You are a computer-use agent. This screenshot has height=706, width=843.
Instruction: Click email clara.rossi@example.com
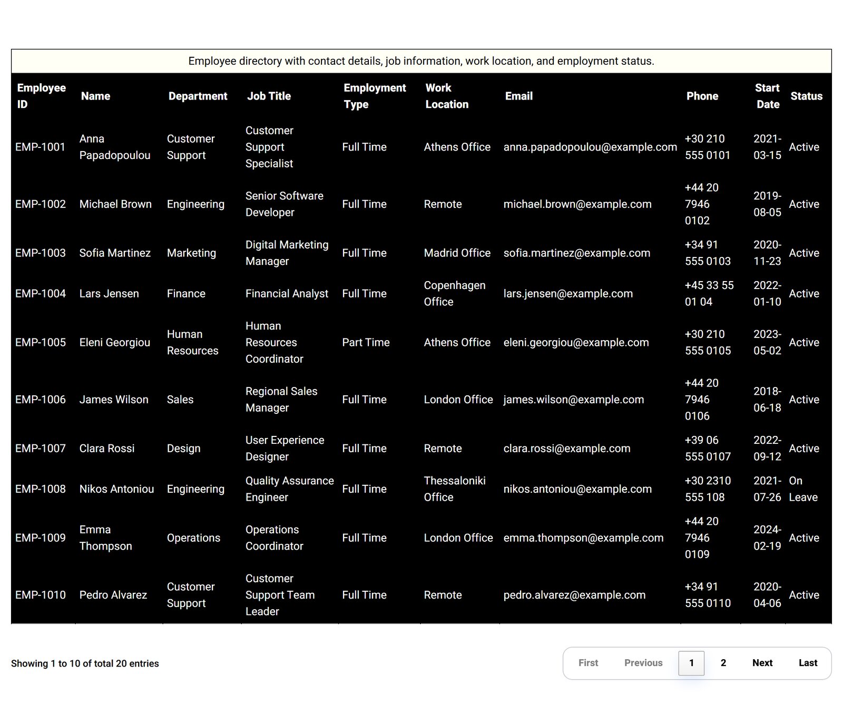click(x=567, y=449)
